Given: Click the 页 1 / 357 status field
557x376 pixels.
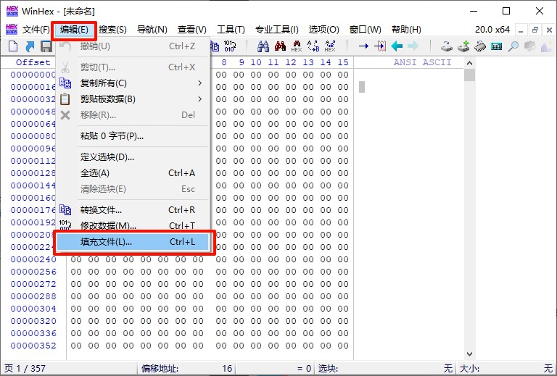Looking at the screenshot, I should tap(69, 369).
